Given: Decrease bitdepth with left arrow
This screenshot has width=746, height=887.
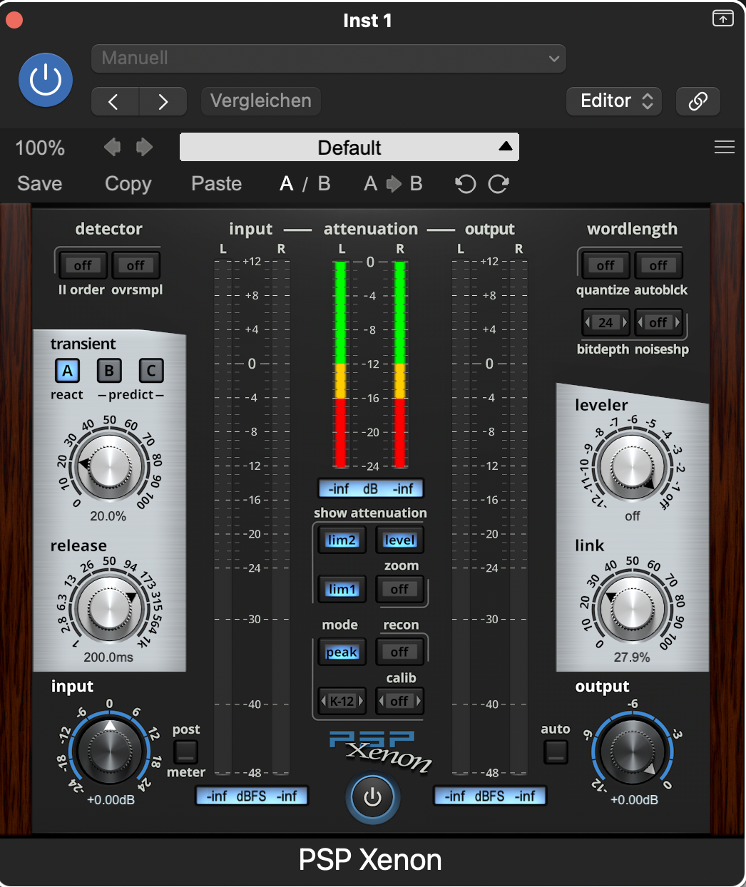Looking at the screenshot, I should click(x=588, y=322).
